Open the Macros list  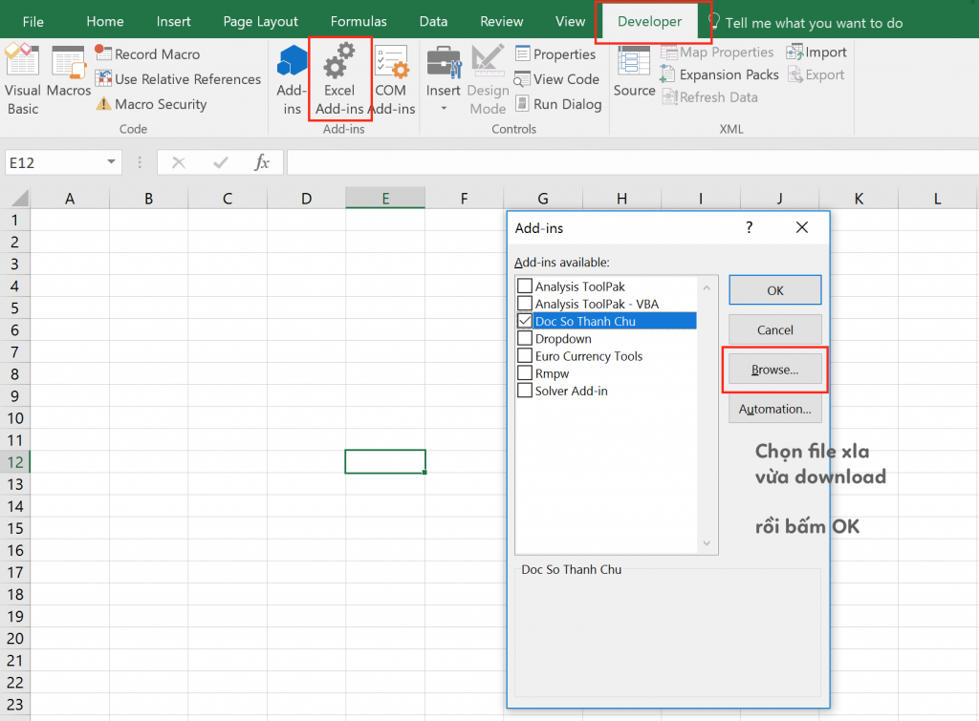(69, 72)
